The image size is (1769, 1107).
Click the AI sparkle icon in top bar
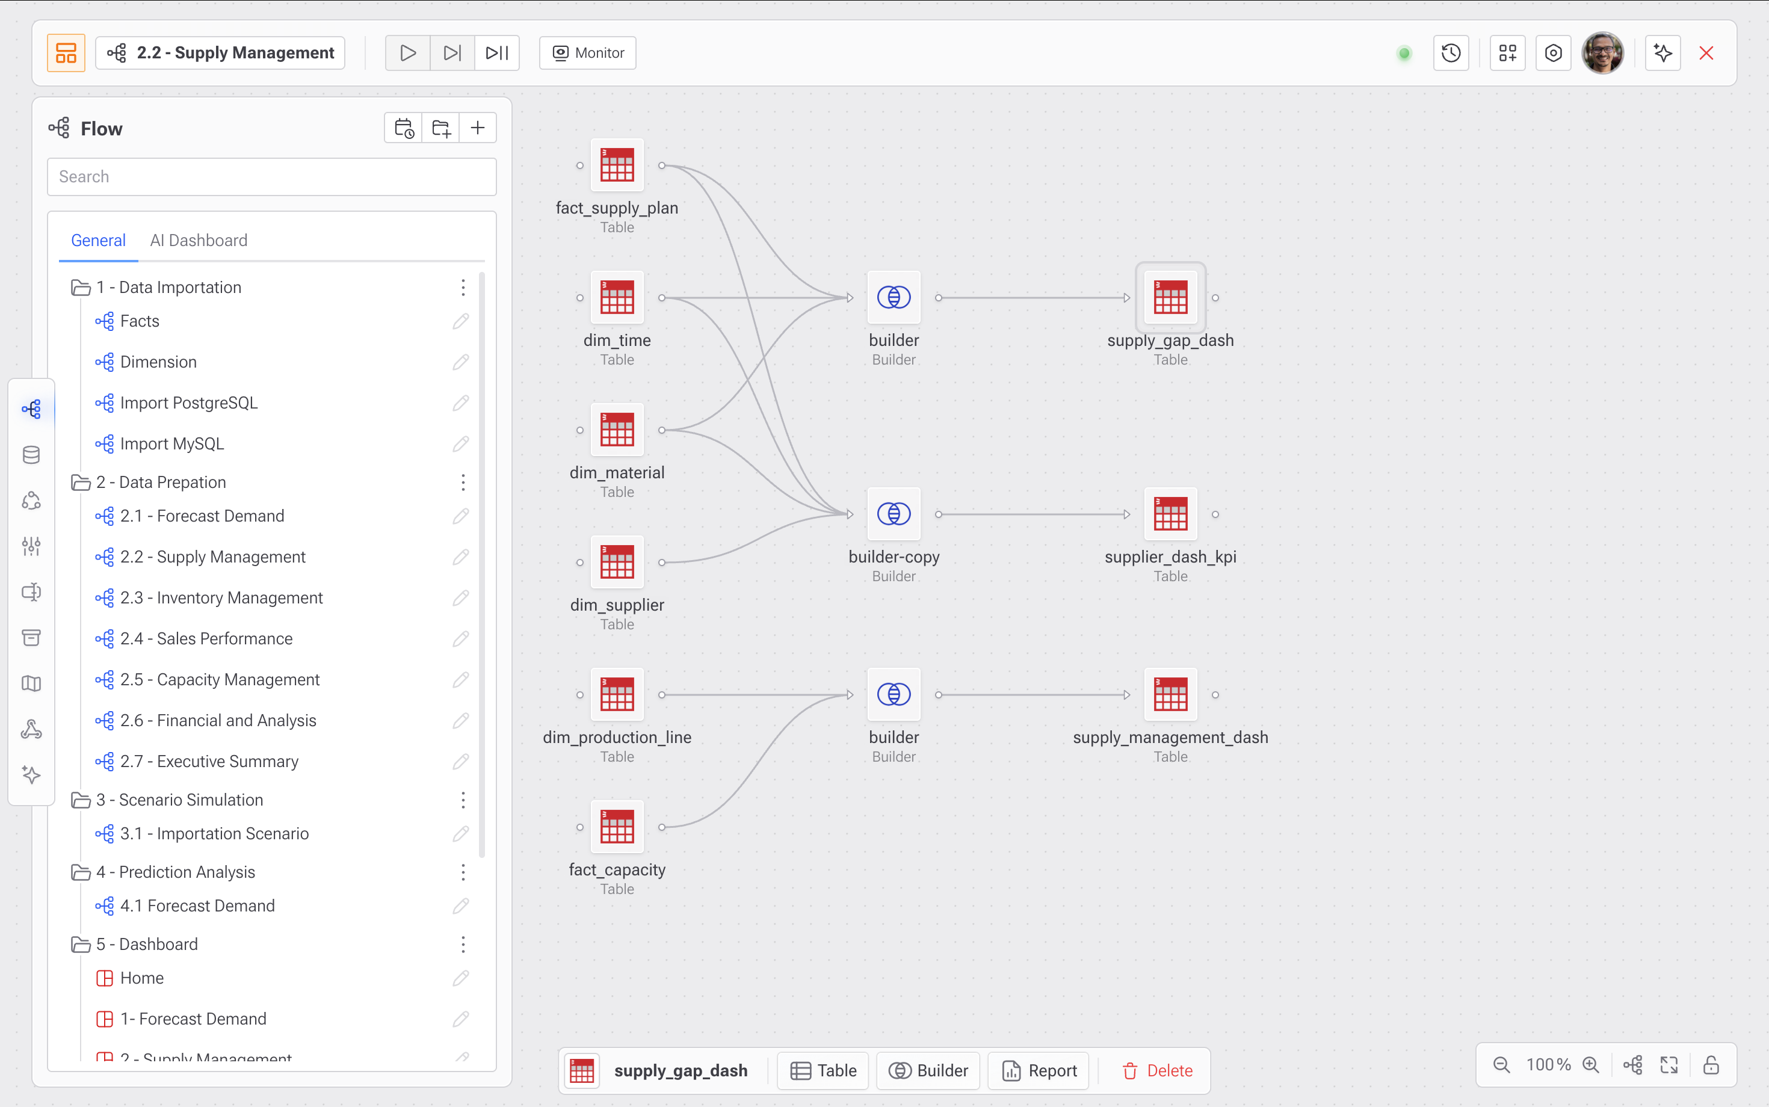(x=1662, y=53)
